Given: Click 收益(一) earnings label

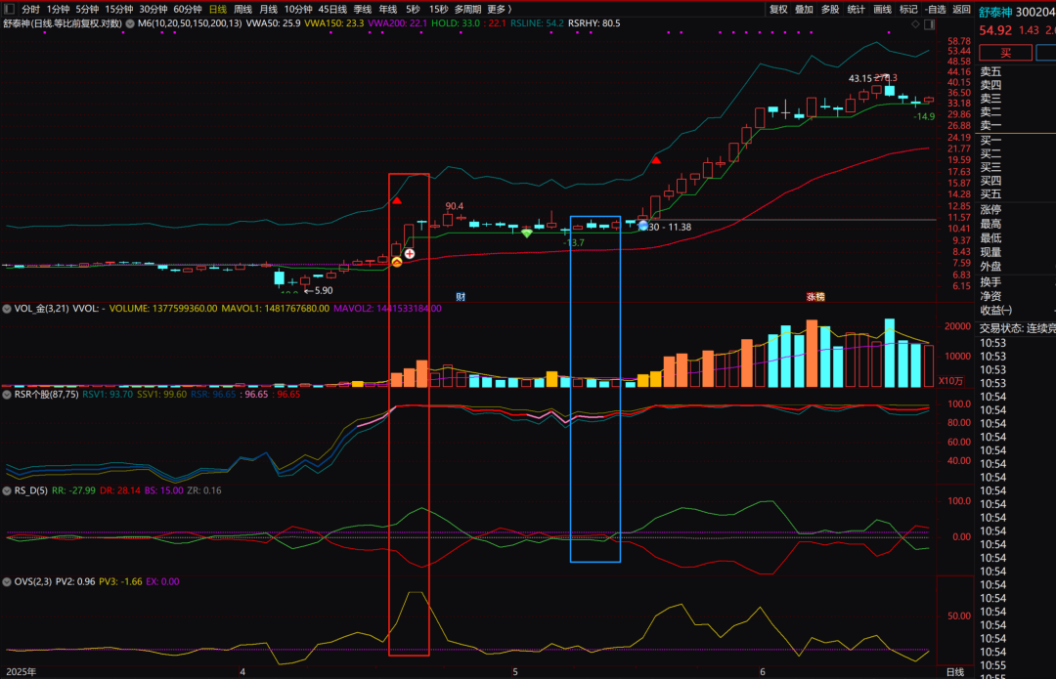Looking at the screenshot, I should click(996, 311).
